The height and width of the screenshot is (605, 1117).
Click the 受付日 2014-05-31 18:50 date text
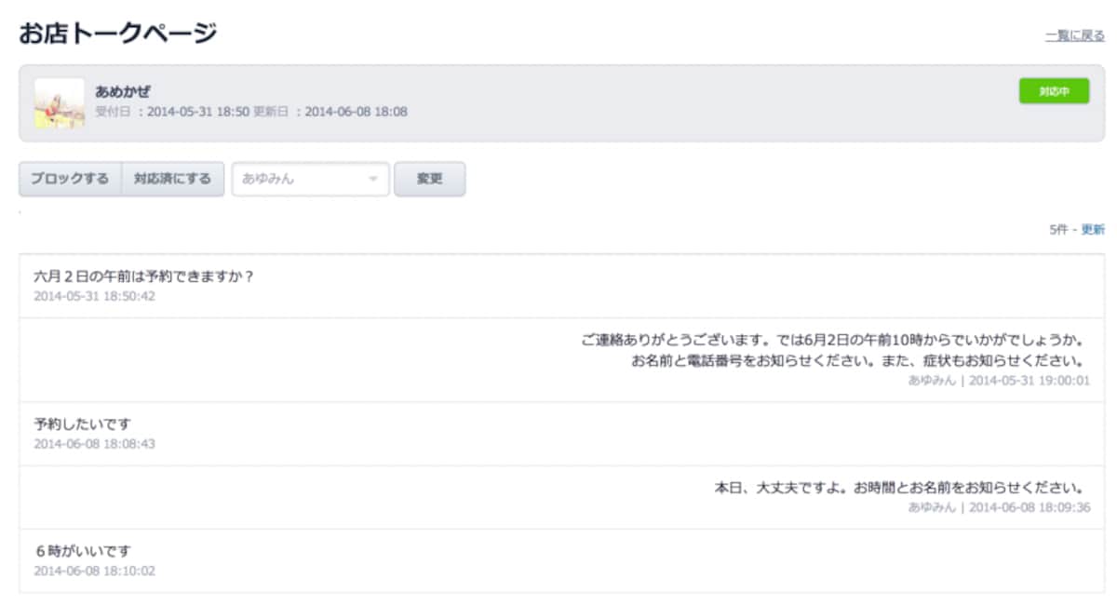coord(172,112)
